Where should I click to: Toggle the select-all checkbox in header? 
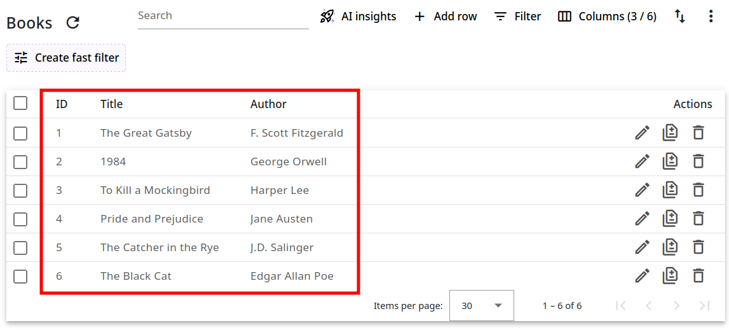pos(20,104)
